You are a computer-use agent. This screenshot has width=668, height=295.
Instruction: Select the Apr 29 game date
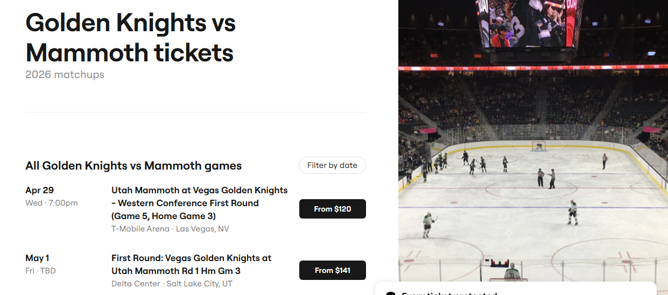40,190
